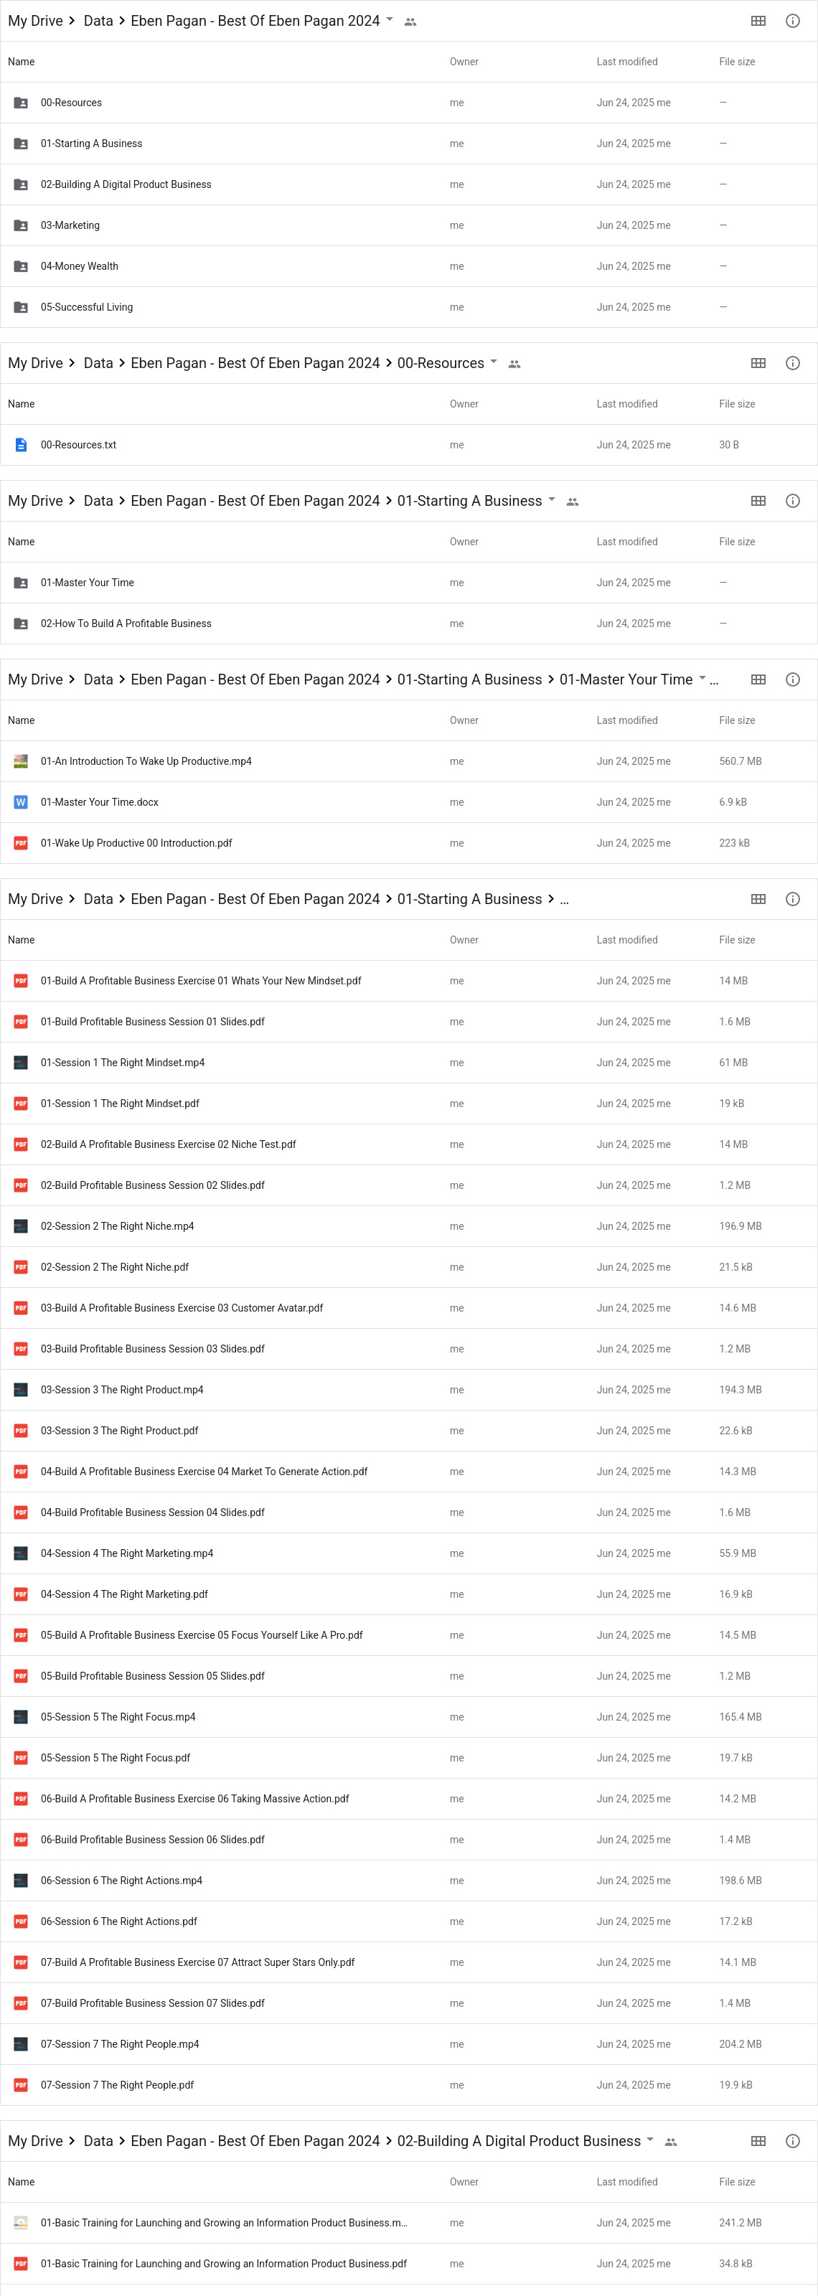
Task: Open the 00-Resources folder icon
Action: 21,103
